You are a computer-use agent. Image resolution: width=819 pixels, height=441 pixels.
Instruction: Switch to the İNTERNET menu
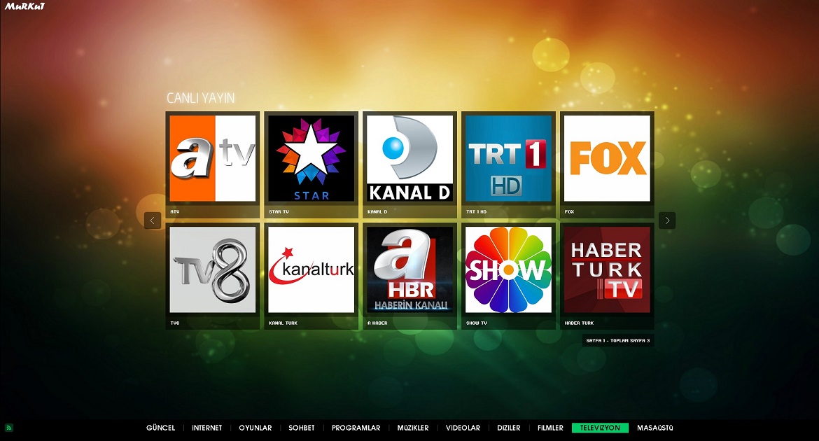tap(206, 428)
